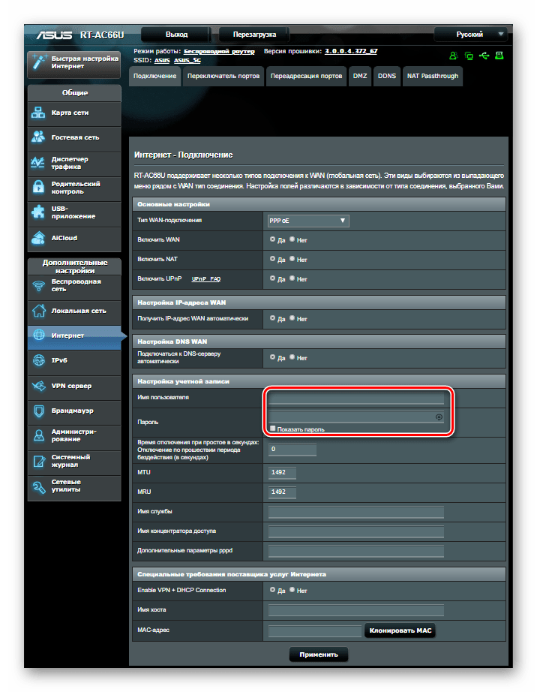The image size is (537, 692).
Task: Click the system log notepad icon
Action: point(39,461)
